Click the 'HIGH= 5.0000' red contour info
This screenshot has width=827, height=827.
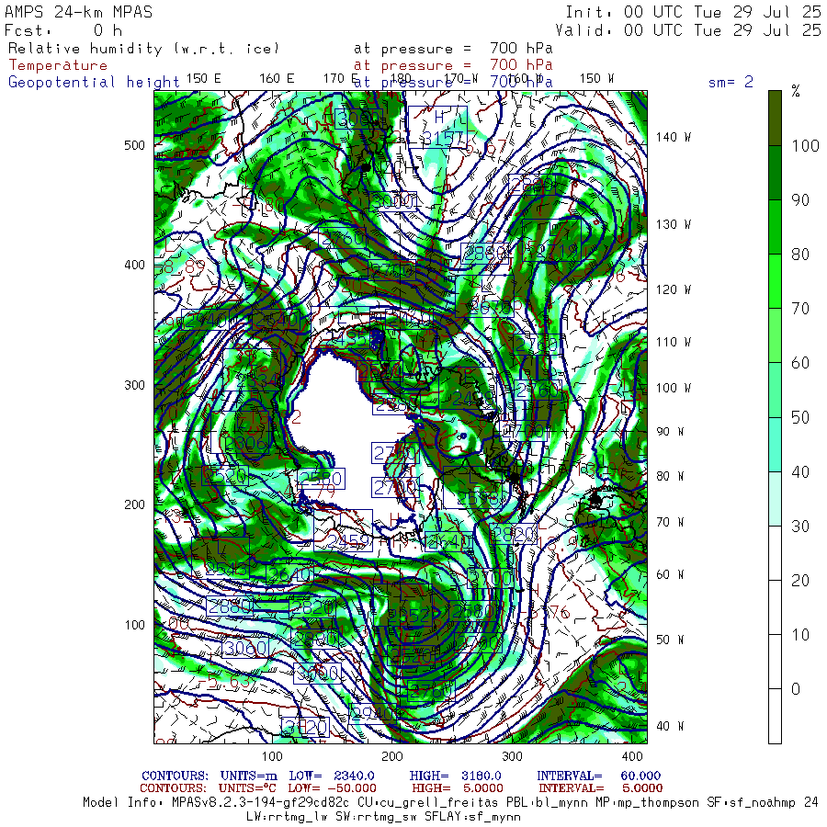coord(458,788)
